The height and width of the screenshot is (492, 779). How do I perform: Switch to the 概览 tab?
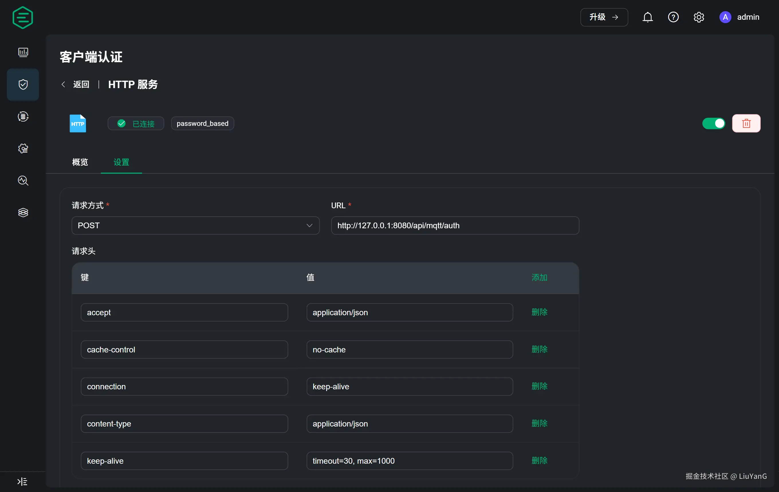coord(80,162)
